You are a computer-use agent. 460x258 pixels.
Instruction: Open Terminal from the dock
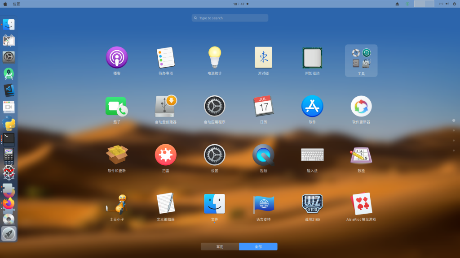[x=9, y=139]
